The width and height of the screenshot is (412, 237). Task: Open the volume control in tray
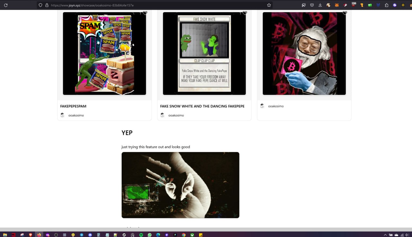[407, 235]
